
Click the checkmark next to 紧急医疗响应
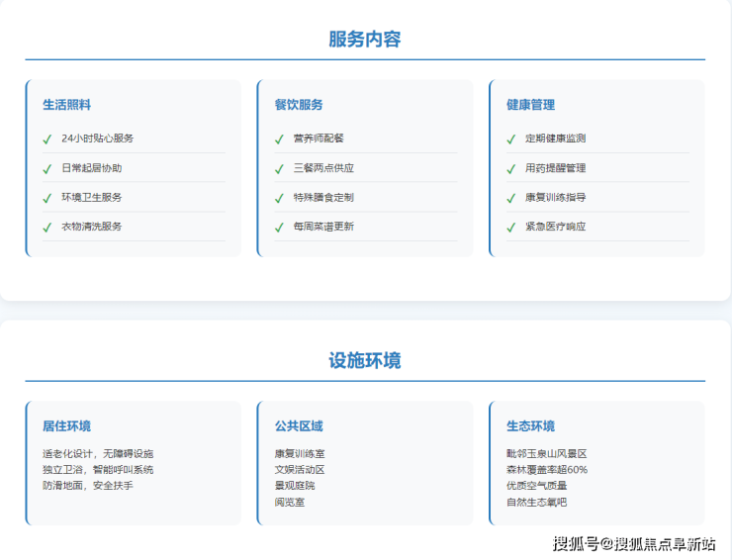(511, 228)
